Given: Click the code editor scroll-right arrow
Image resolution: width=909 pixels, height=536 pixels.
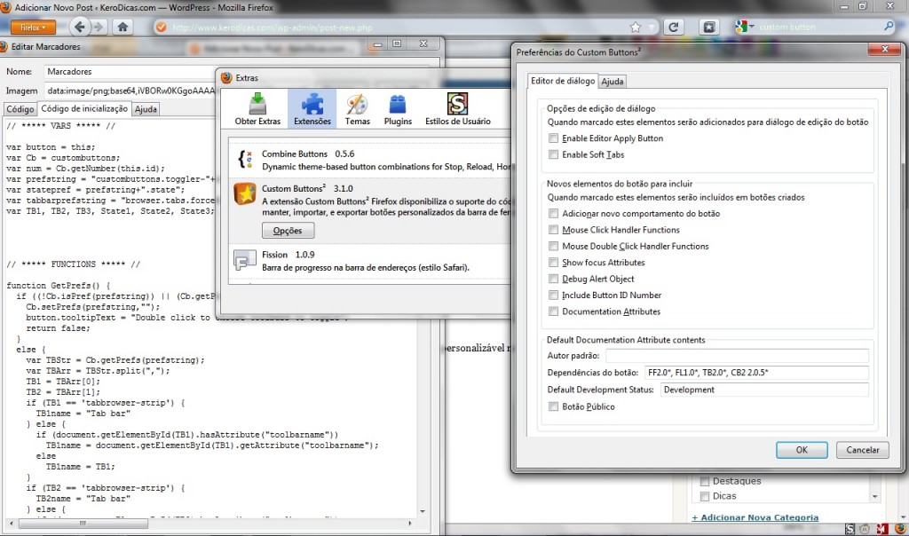Looking at the screenshot, I should pyautogui.click(x=410, y=524).
